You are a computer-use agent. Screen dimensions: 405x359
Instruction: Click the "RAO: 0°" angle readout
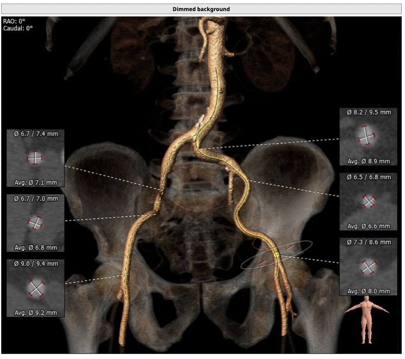(x=14, y=21)
